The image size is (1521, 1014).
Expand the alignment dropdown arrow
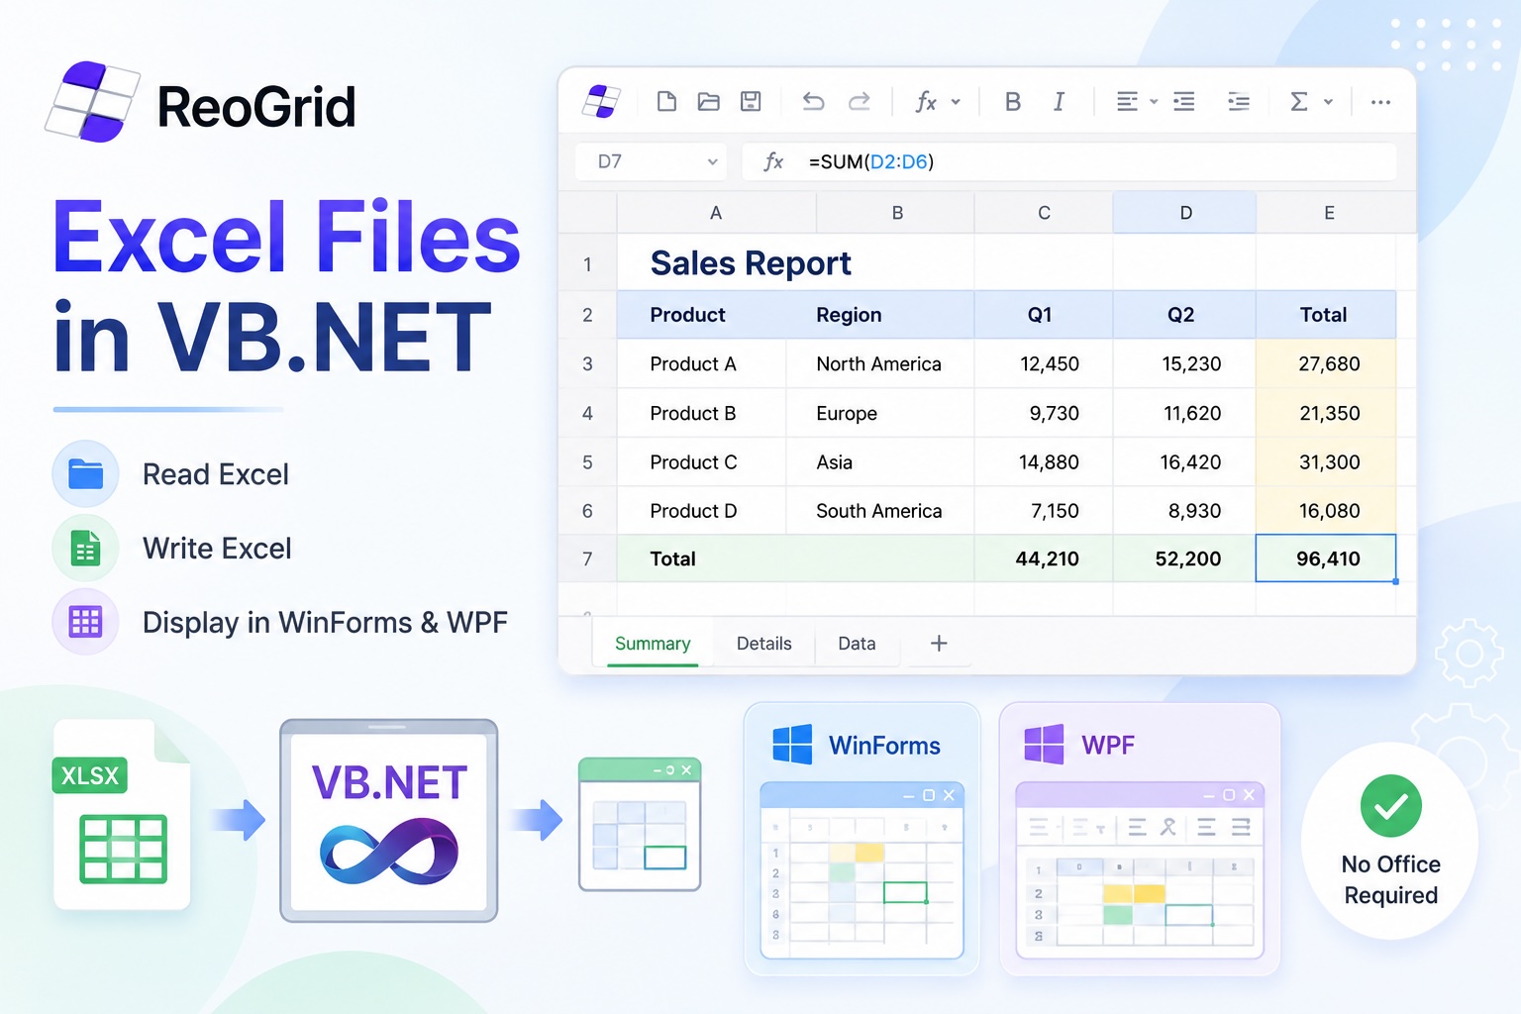[x=1154, y=102]
